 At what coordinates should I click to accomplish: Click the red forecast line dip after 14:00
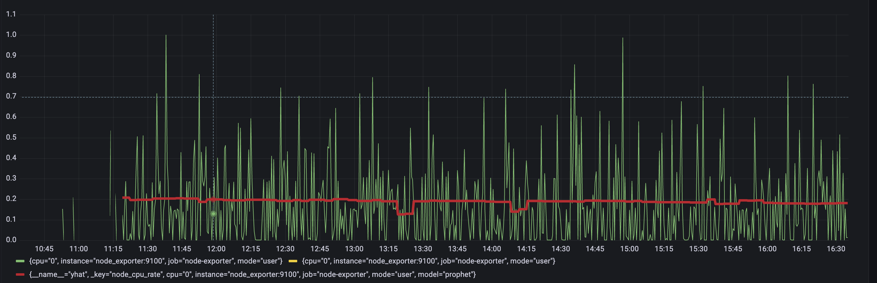click(x=518, y=210)
